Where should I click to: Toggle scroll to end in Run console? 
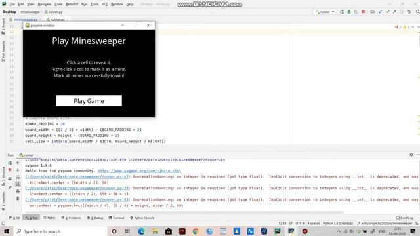coord(18,184)
